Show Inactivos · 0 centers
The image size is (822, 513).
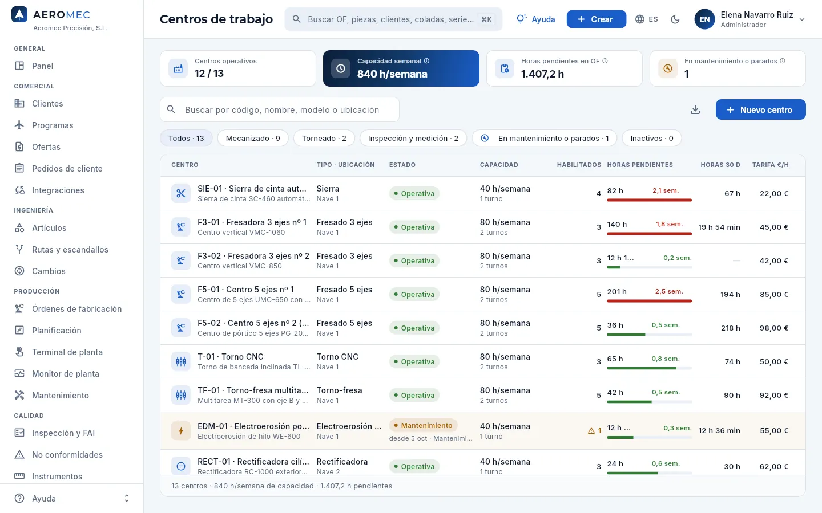tap(652, 138)
